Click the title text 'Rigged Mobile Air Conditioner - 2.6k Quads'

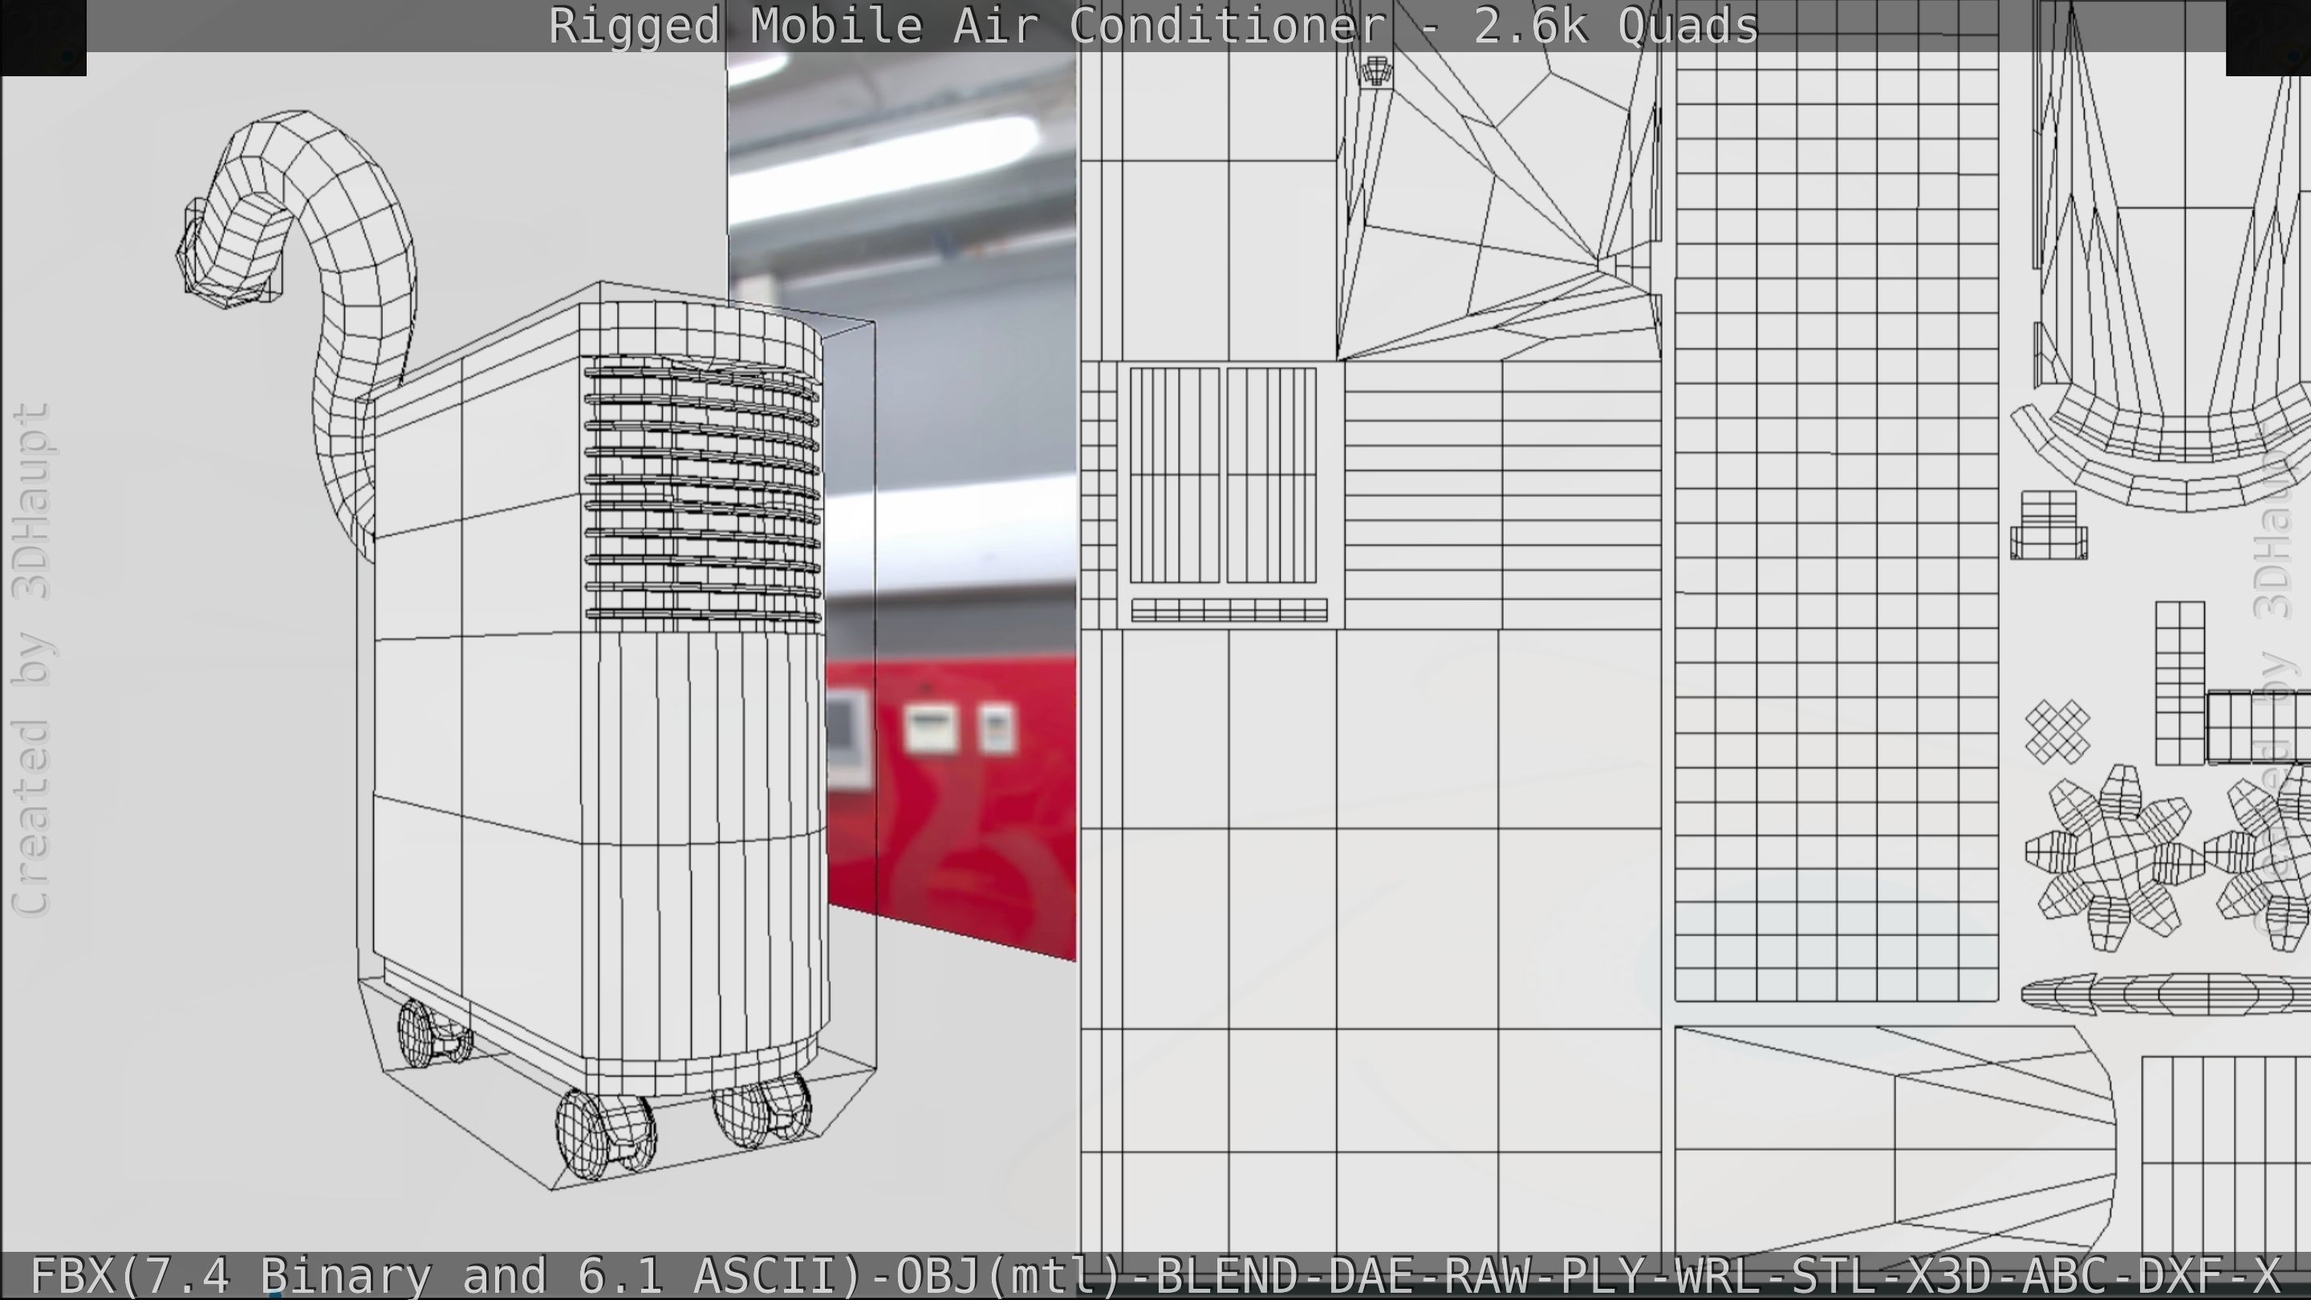(1154, 27)
